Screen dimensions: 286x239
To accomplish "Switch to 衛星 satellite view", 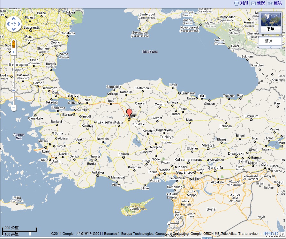I will tap(270, 29).
